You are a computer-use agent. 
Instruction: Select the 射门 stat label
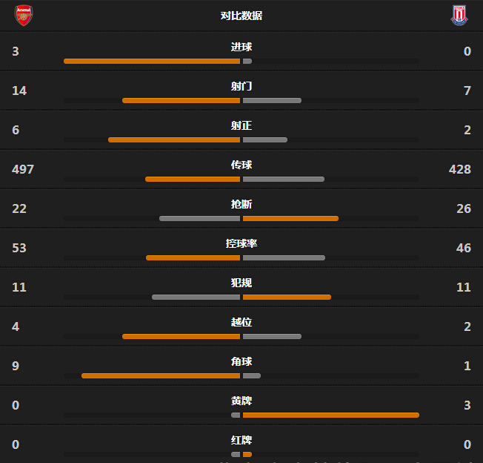(242, 86)
